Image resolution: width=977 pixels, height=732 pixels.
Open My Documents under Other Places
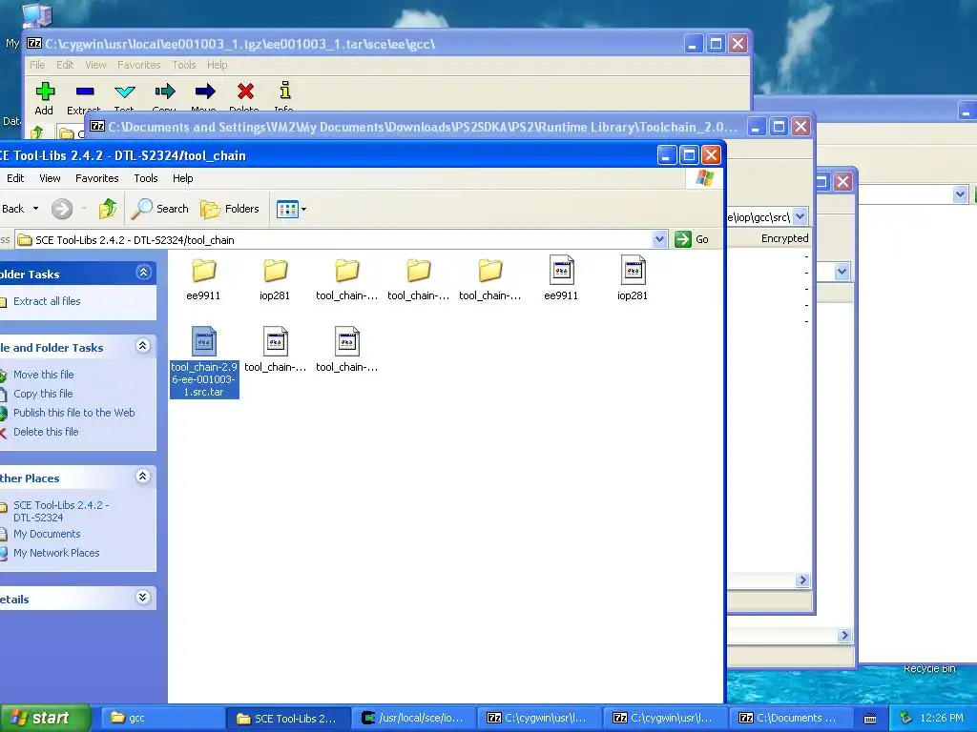click(x=47, y=534)
